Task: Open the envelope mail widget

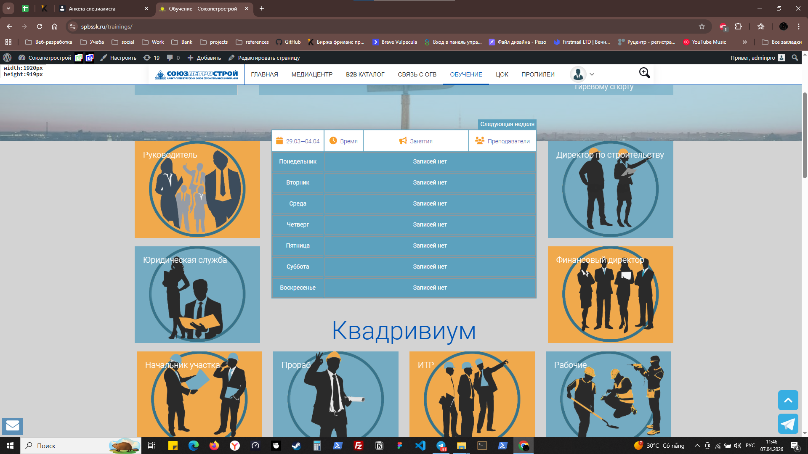Action: pyautogui.click(x=13, y=426)
